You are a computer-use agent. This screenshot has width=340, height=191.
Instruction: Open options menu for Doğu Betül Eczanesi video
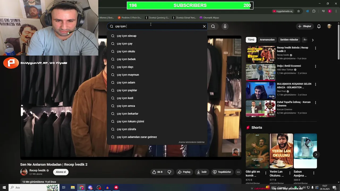coord(316,66)
